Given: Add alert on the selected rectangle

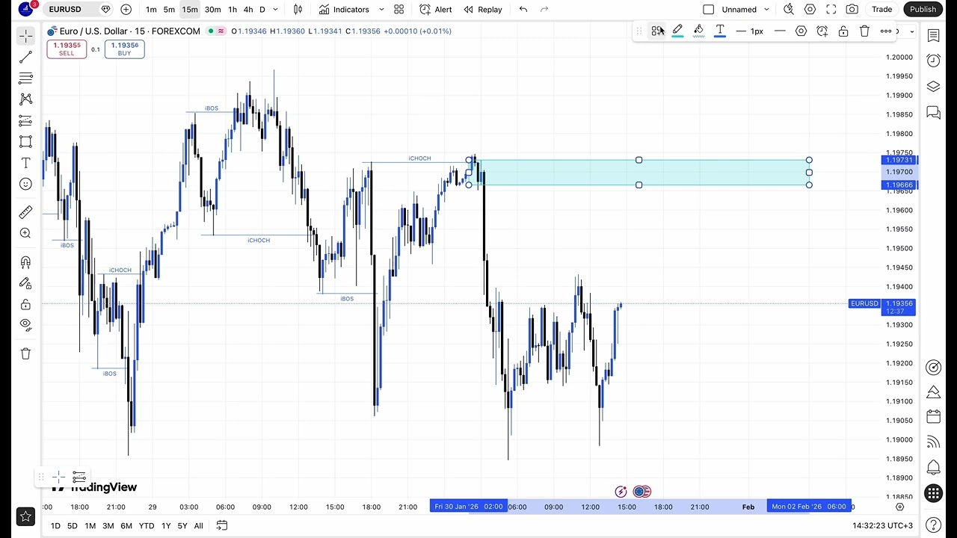Looking at the screenshot, I should 822,31.
